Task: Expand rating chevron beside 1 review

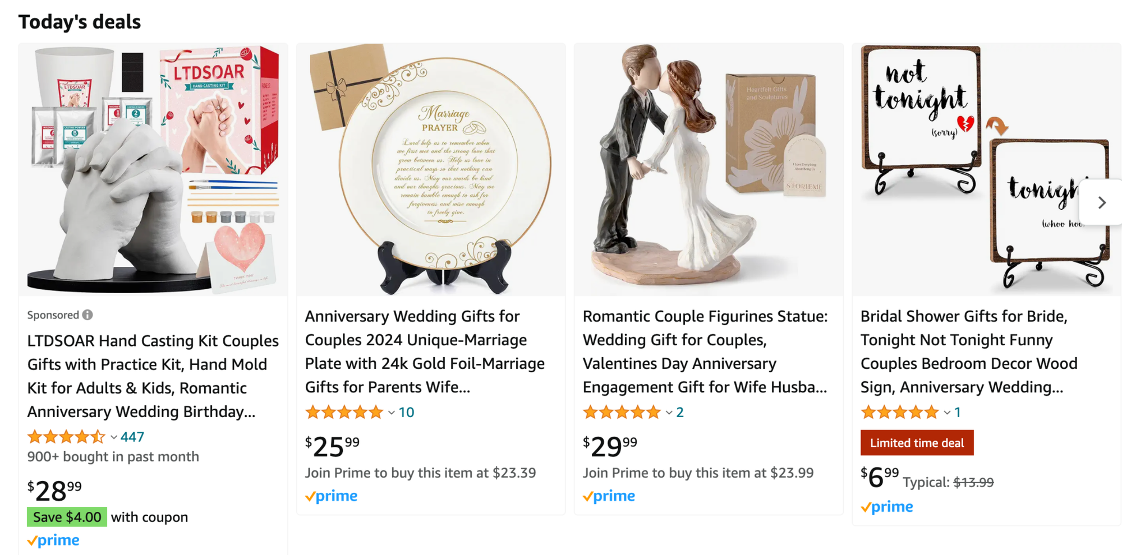Action: pyautogui.click(x=947, y=413)
